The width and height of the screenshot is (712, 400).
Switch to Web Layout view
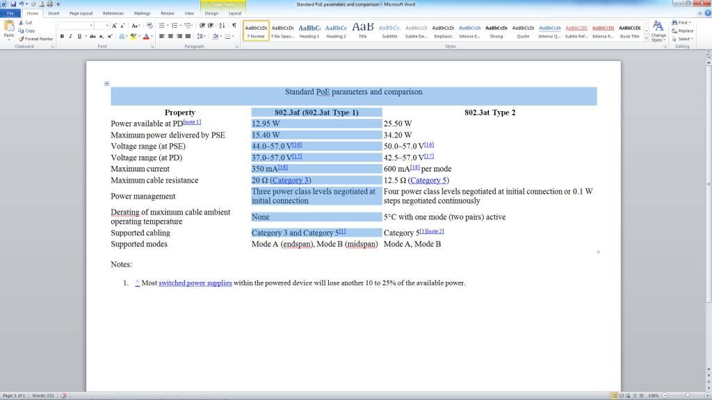(628, 395)
